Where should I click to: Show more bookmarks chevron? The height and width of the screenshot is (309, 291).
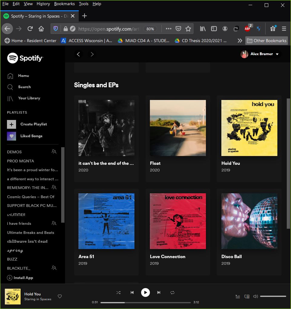[x=240, y=41]
